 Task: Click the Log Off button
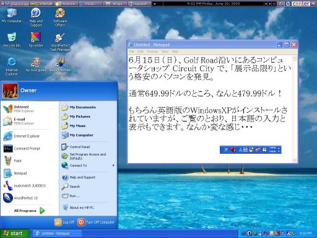click(64, 223)
